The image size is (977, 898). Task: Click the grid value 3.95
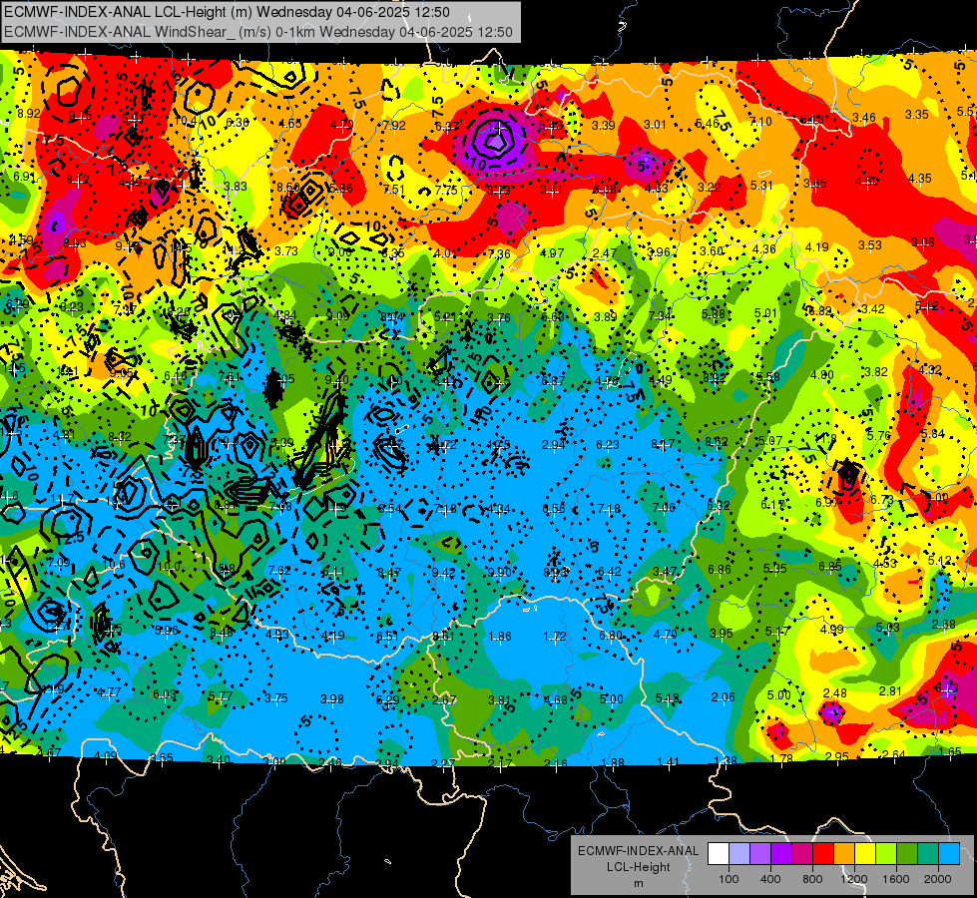tap(721, 634)
